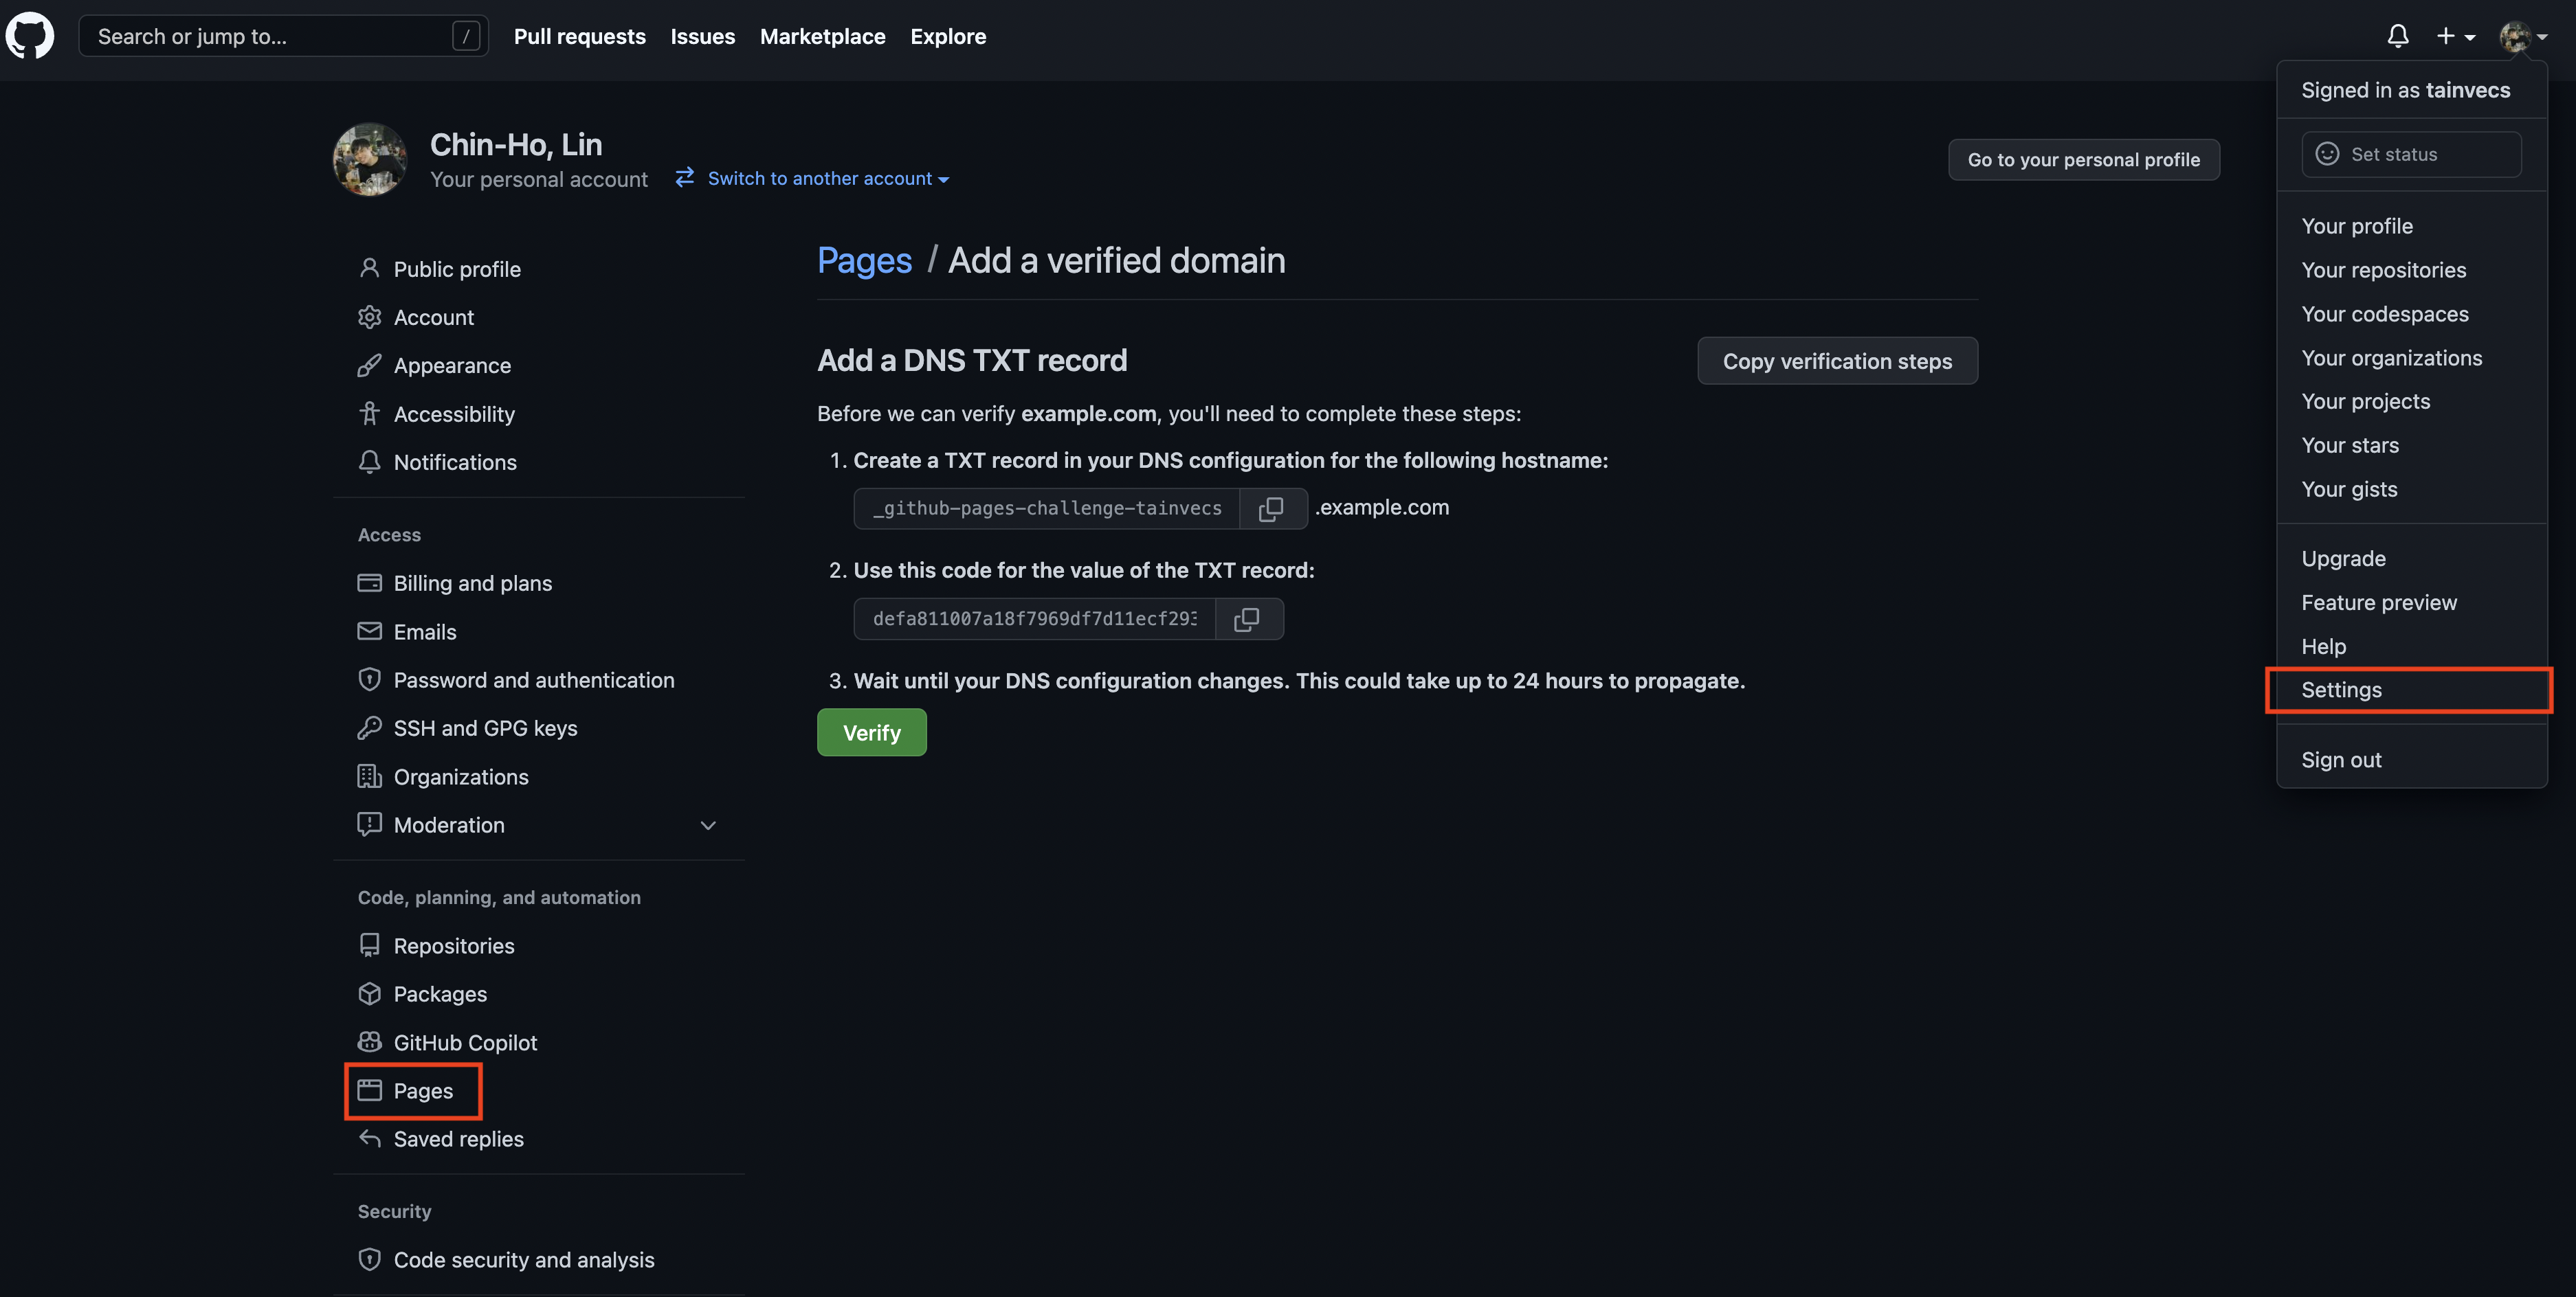
Task: Click the Moderation report icon
Action: [369, 824]
